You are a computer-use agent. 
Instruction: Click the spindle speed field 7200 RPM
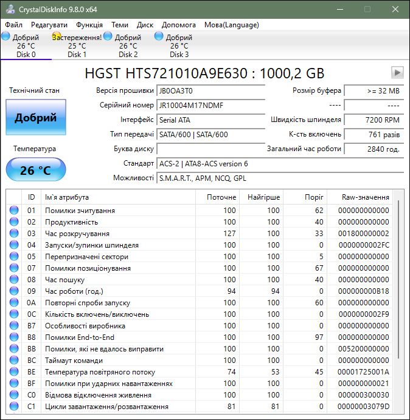click(374, 120)
